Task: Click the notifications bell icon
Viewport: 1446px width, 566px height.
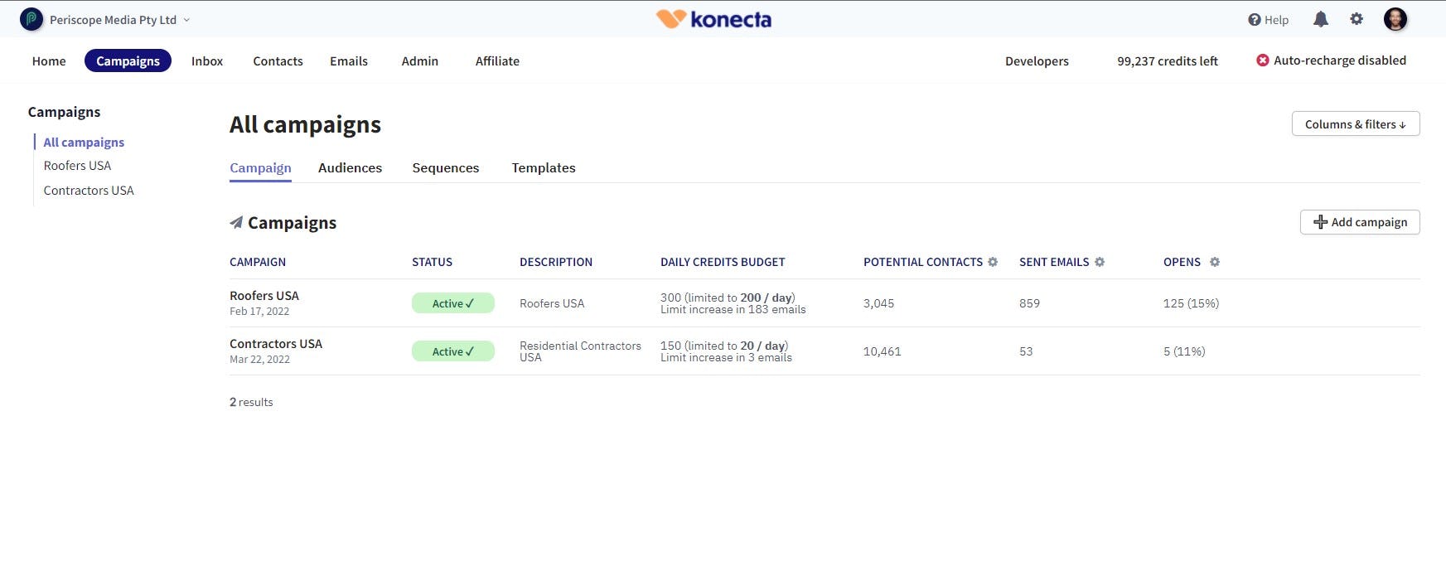Action: [x=1321, y=19]
